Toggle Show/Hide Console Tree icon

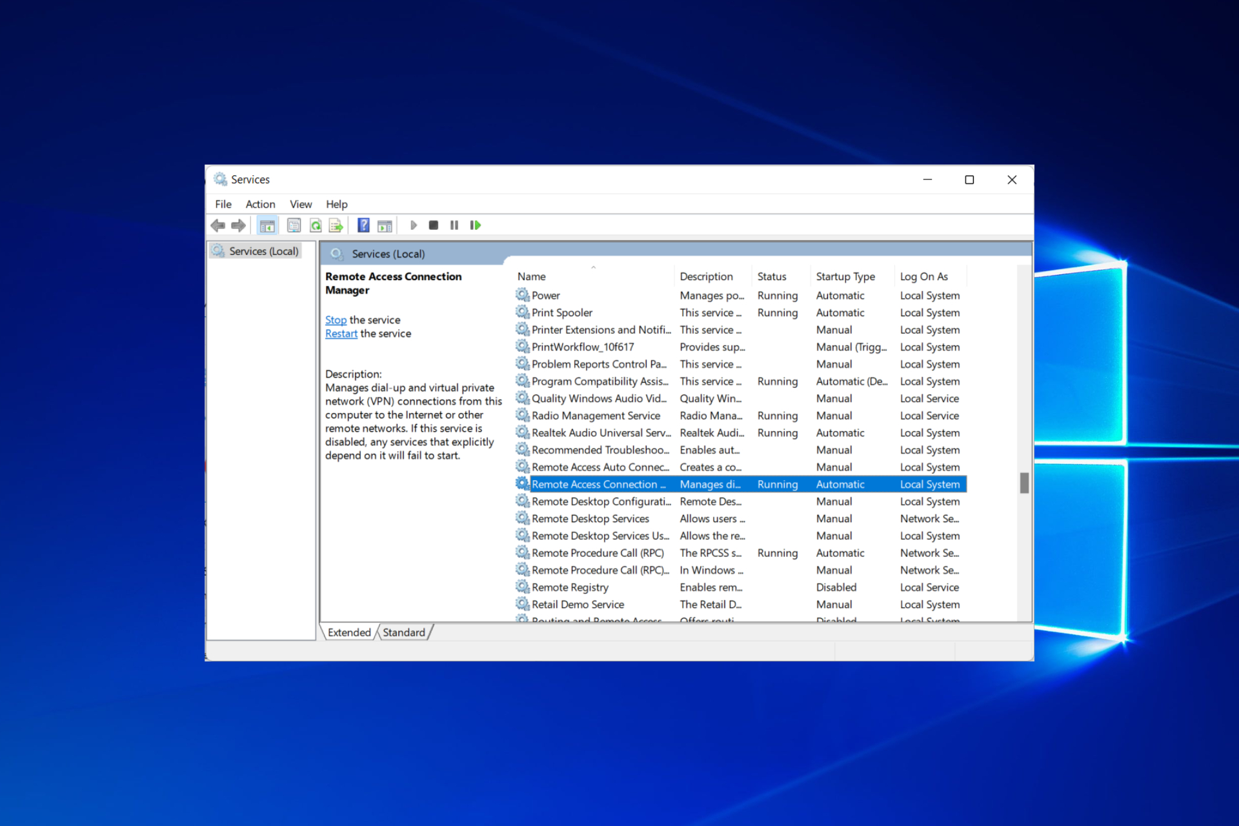click(x=267, y=225)
